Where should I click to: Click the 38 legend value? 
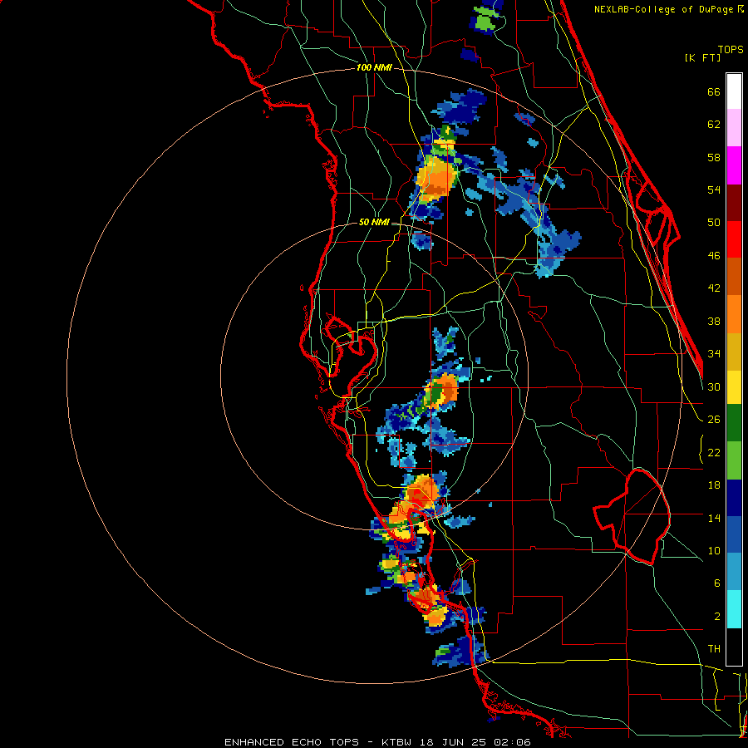(x=714, y=321)
